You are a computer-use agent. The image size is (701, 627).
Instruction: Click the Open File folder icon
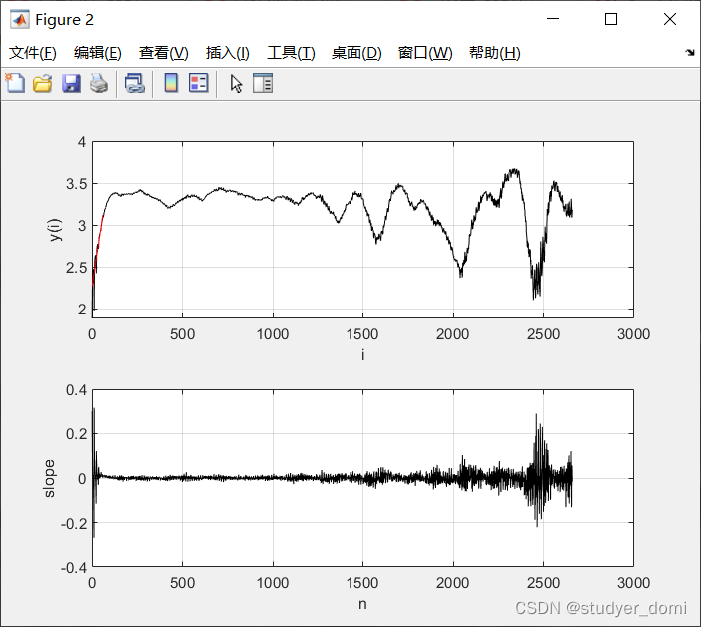[x=43, y=84]
